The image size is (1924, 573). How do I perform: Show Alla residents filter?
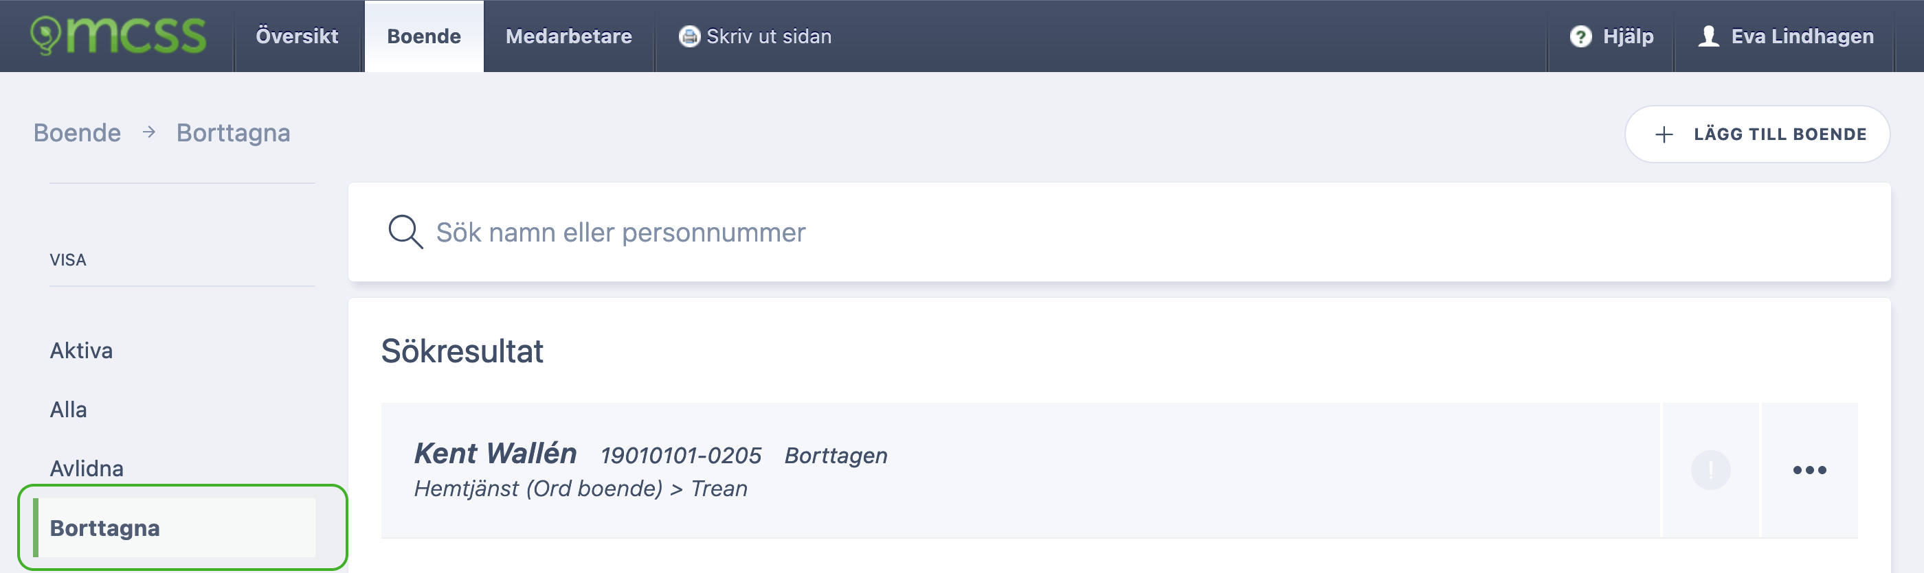[x=68, y=410]
